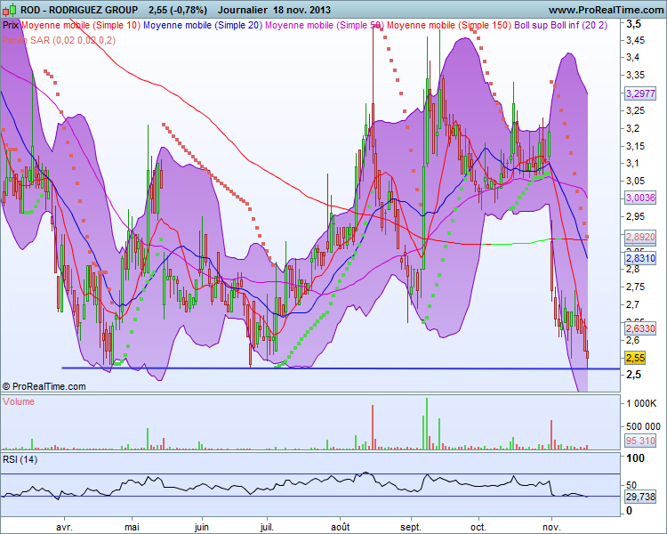Select Moyenne mobile (Simple 10) legend
The width and height of the screenshot is (667, 534).
pos(81,25)
